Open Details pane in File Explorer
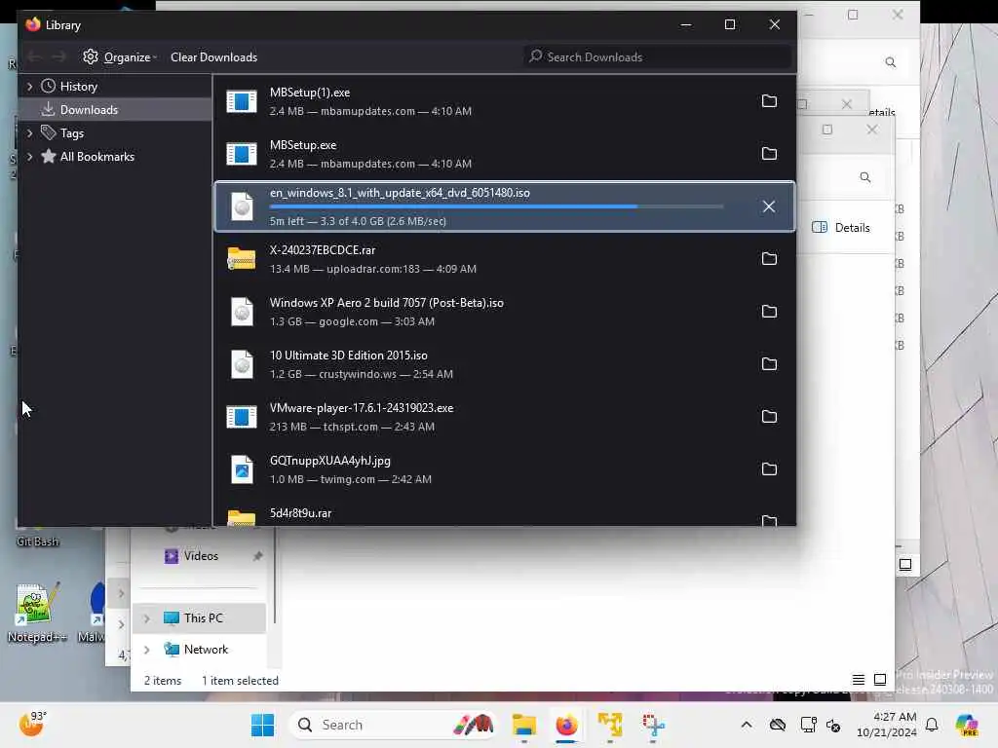The height and width of the screenshot is (748, 998). [841, 228]
